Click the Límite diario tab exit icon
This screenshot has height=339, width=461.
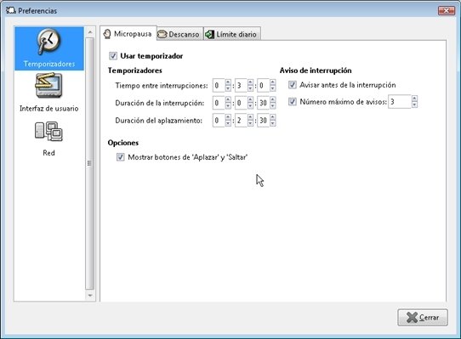tap(209, 34)
